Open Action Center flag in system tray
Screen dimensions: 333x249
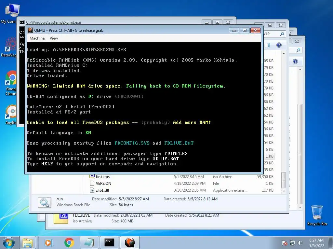click(285, 243)
